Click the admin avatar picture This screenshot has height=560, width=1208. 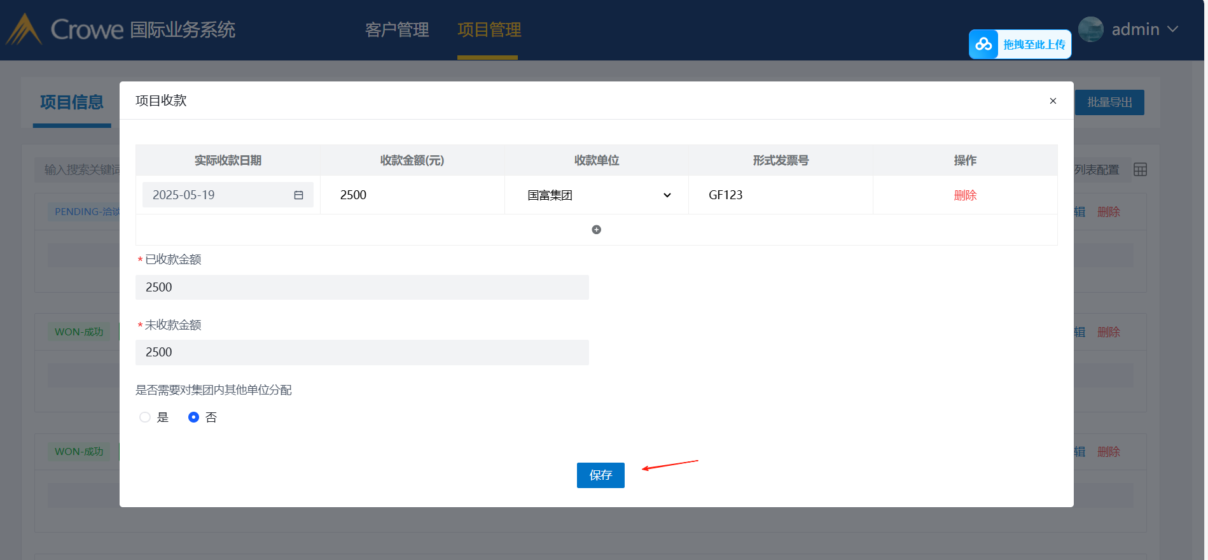click(x=1091, y=29)
